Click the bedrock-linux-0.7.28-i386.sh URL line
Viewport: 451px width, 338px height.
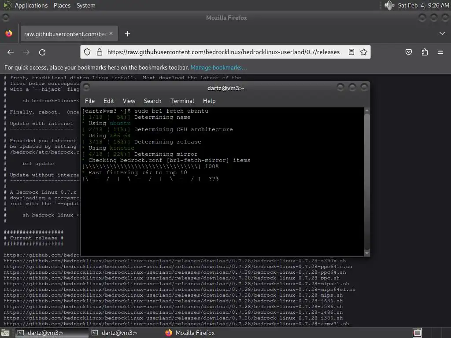(x=173, y=318)
